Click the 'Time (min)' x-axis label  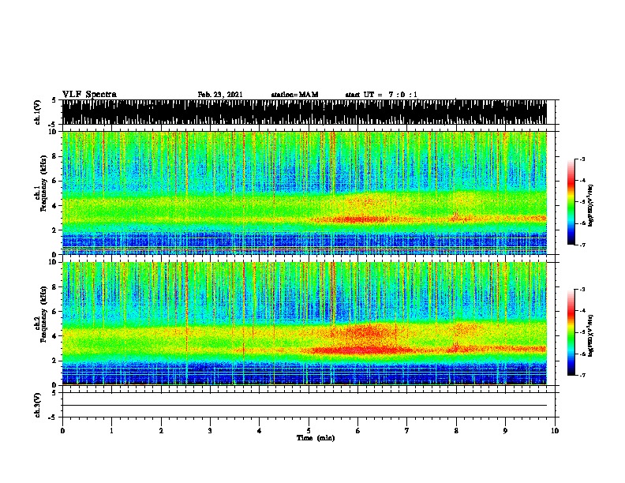point(316,438)
